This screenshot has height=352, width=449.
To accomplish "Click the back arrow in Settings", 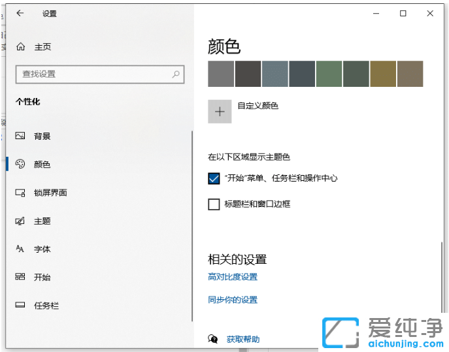I will coord(20,13).
